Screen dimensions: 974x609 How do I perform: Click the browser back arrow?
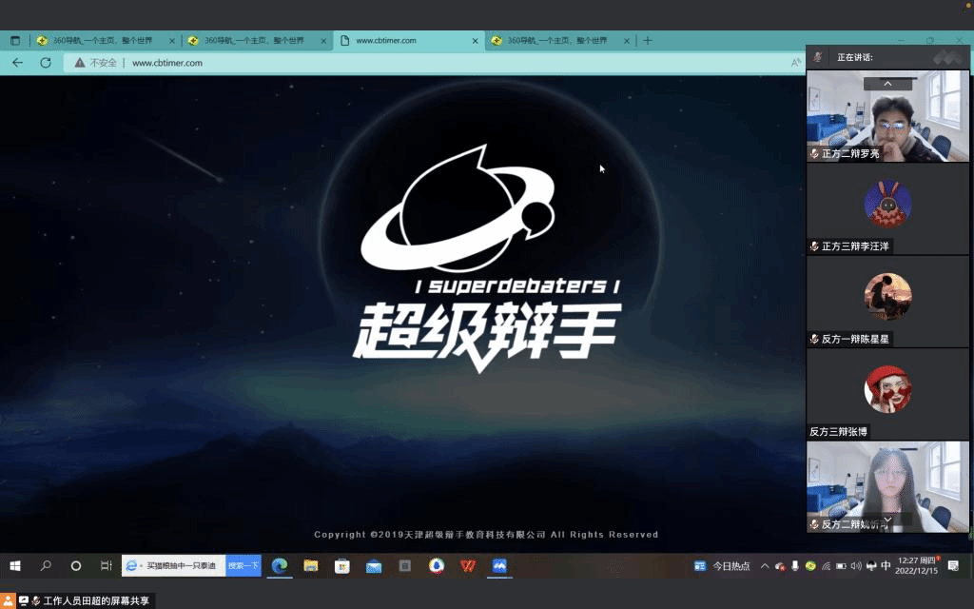tap(17, 63)
